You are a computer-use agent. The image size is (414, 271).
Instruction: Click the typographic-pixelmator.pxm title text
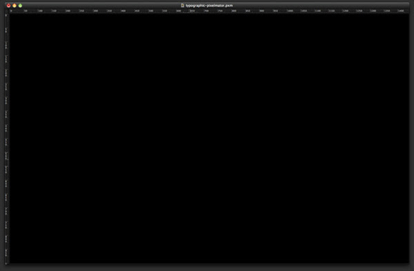[209, 6]
